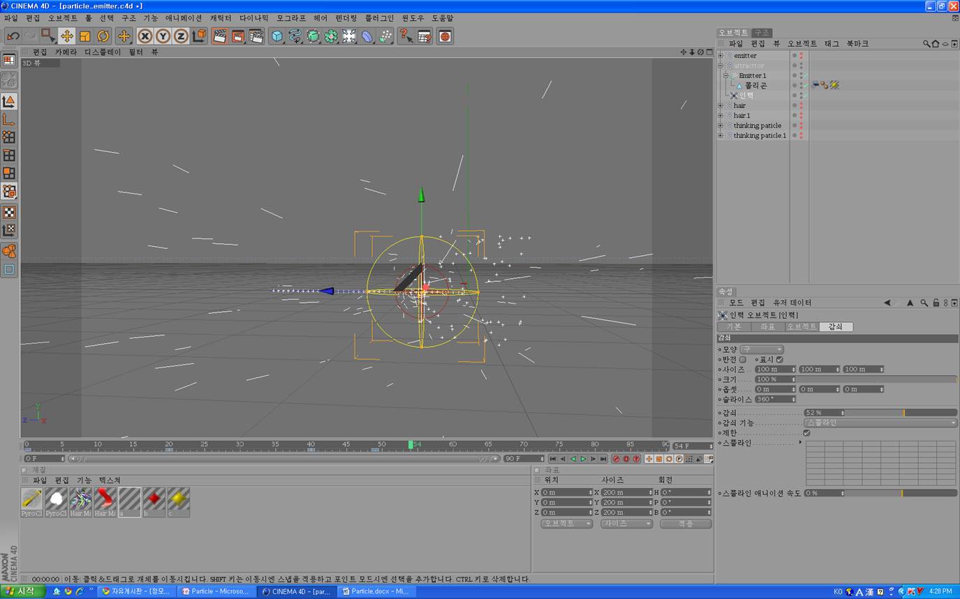Open the 모그라프 main menu

coord(291,18)
